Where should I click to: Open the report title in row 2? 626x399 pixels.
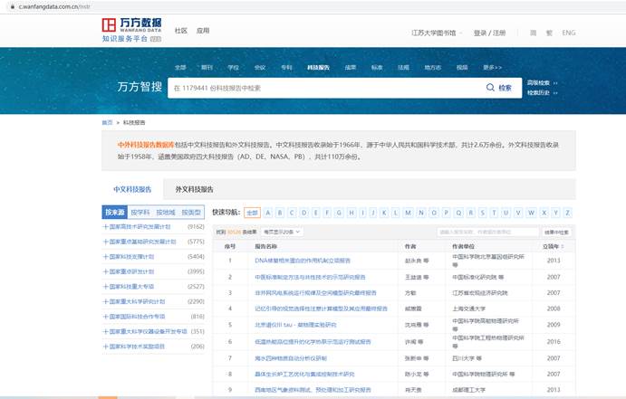point(310,277)
